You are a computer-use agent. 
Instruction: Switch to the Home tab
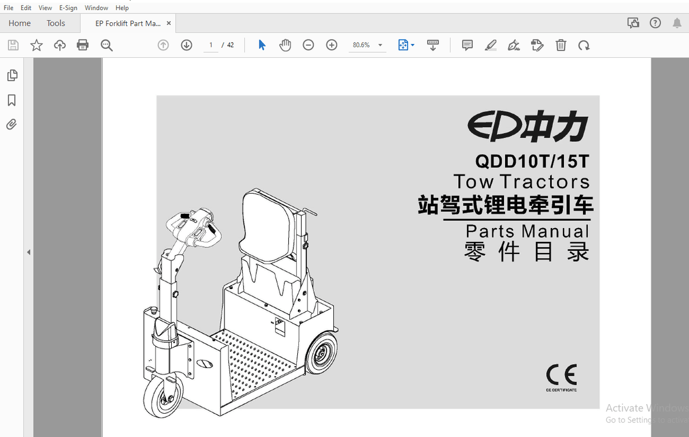pos(19,23)
